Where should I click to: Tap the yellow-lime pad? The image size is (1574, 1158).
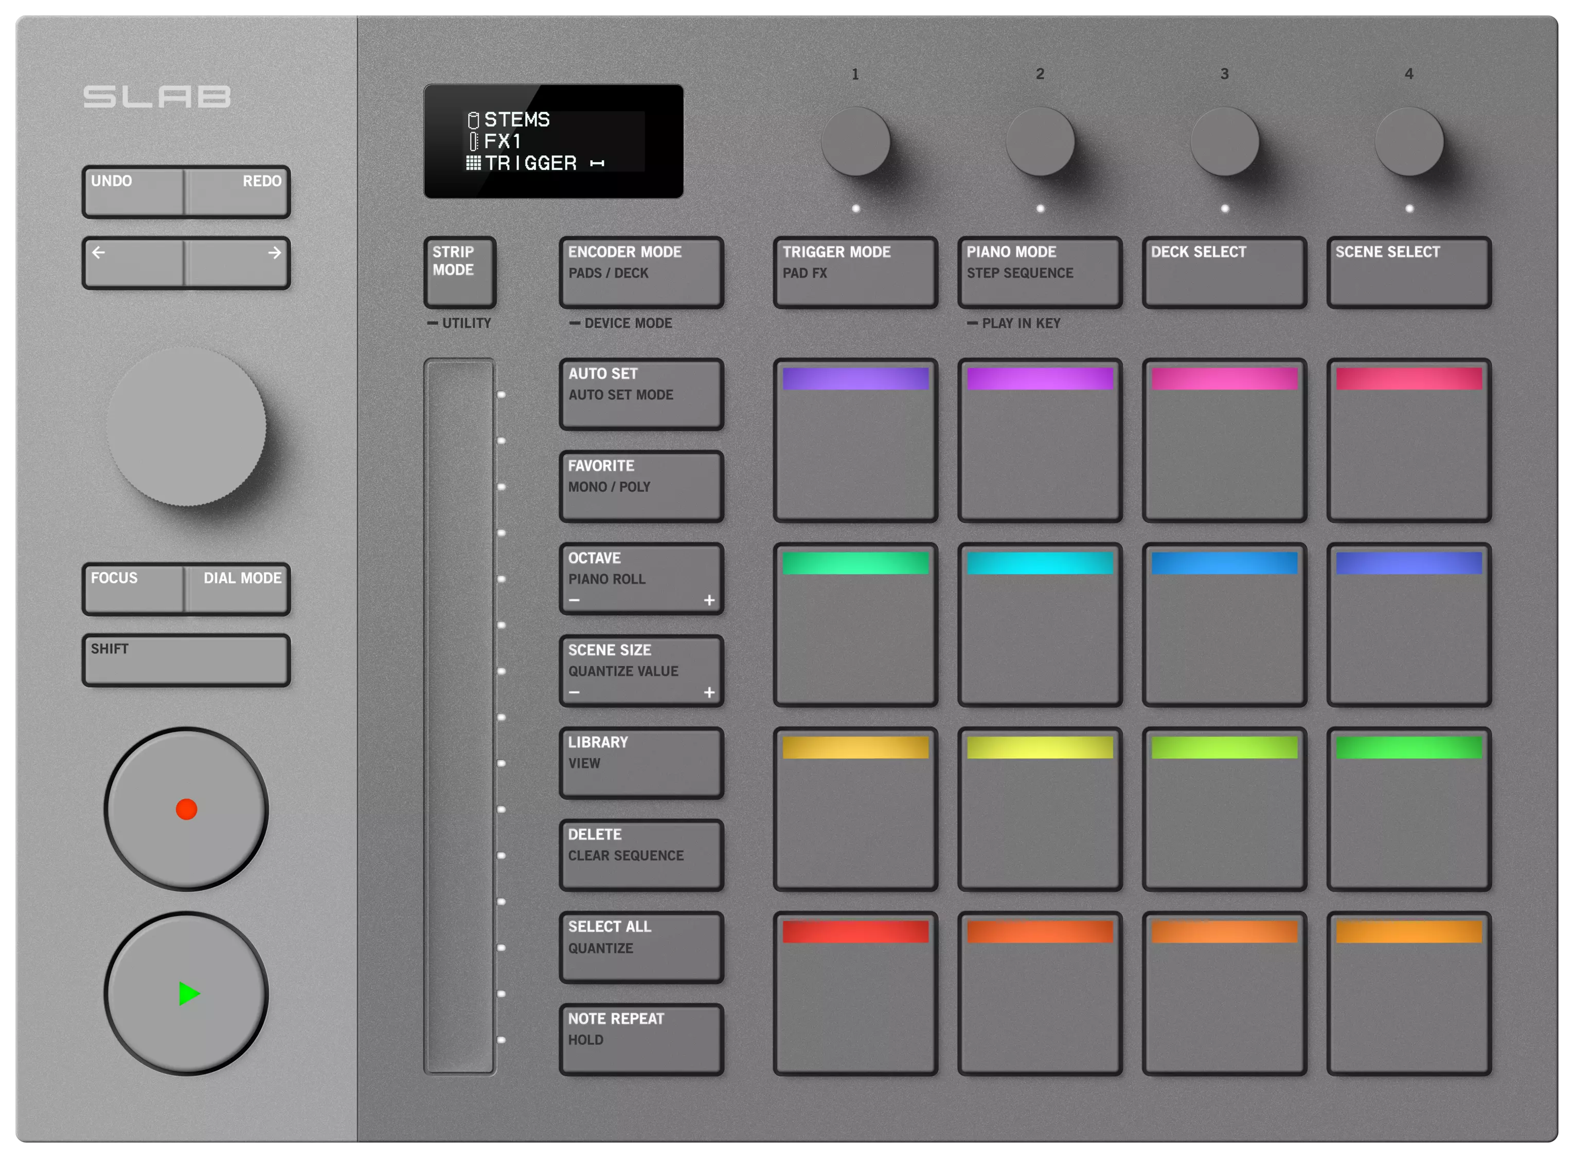point(1040,809)
